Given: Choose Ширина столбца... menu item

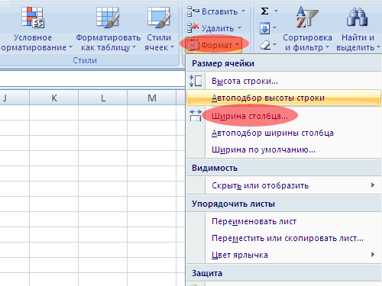Looking at the screenshot, I should point(283,116).
